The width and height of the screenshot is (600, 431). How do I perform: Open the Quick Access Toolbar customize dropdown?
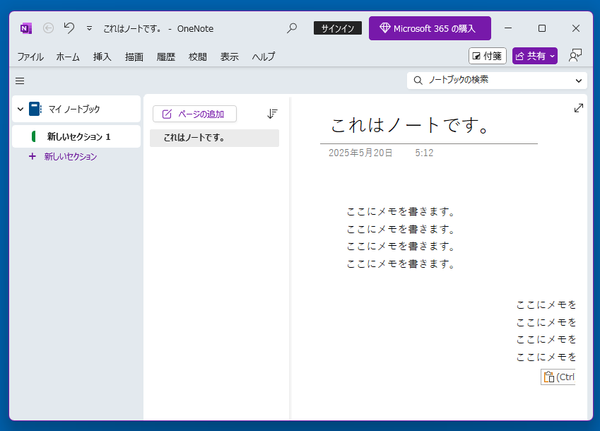click(x=89, y=28)
